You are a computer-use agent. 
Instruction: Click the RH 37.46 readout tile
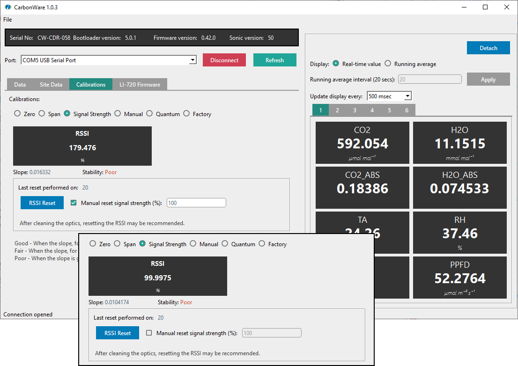pyautogui.click(x=460, y=232)
